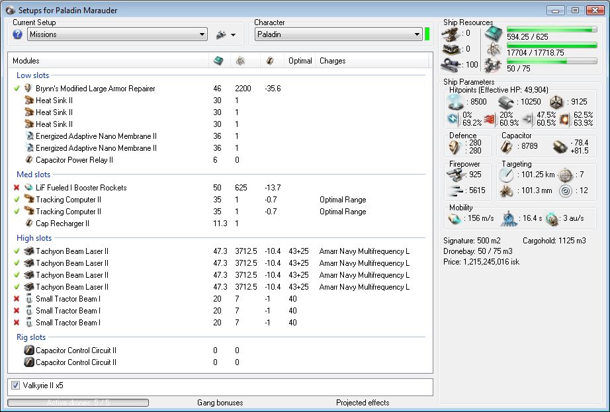Open the Current Setup Missions dropdown

[202, 34]
